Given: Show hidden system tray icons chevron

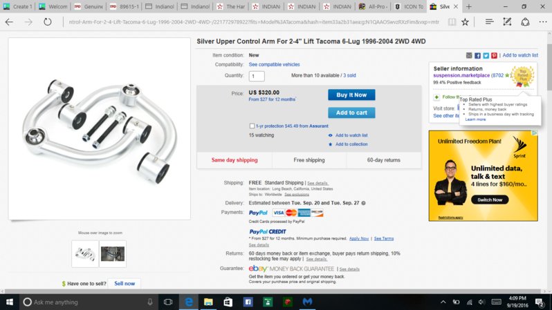Looking at the screenshot, I should pos(443,302).
